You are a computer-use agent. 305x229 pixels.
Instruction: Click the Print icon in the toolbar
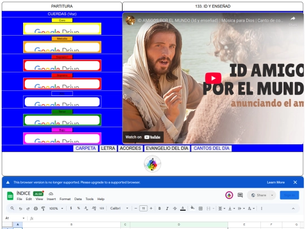click(36, 208)
